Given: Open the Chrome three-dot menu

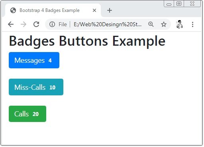Looking at the screenshot, I should 192,24.
